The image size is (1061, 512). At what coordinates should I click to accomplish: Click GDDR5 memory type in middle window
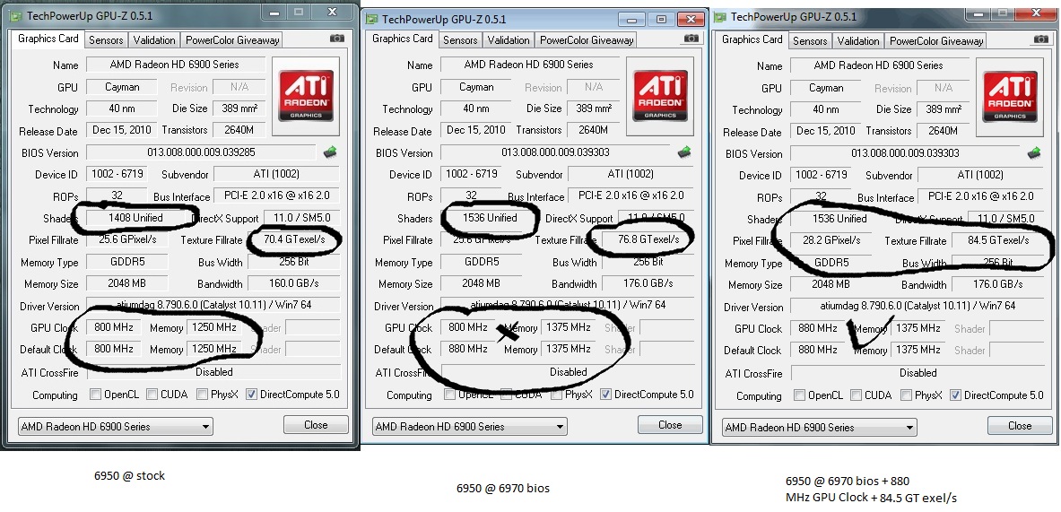[x=481, y=262]
